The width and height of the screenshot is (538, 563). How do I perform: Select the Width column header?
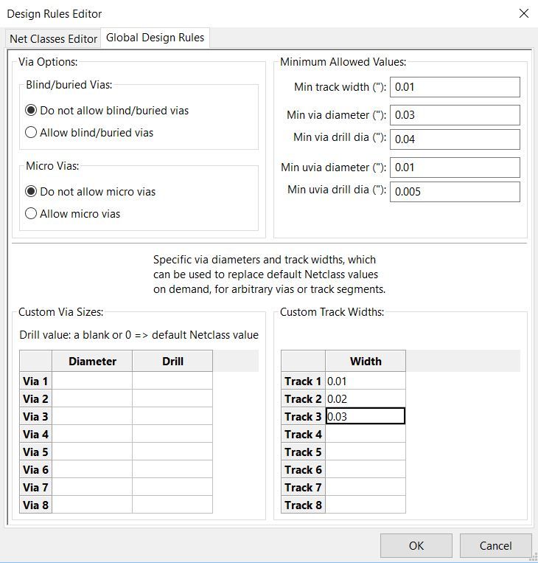(366, 361)
